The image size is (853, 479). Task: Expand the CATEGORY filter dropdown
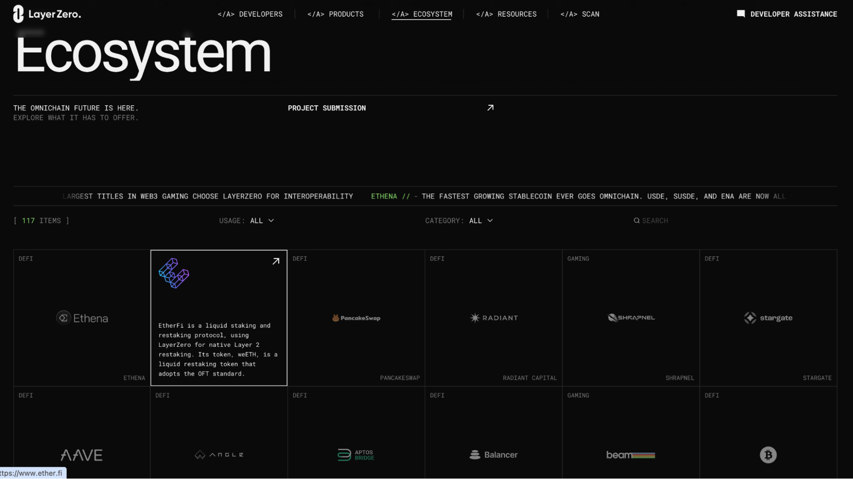coord(481,221)
